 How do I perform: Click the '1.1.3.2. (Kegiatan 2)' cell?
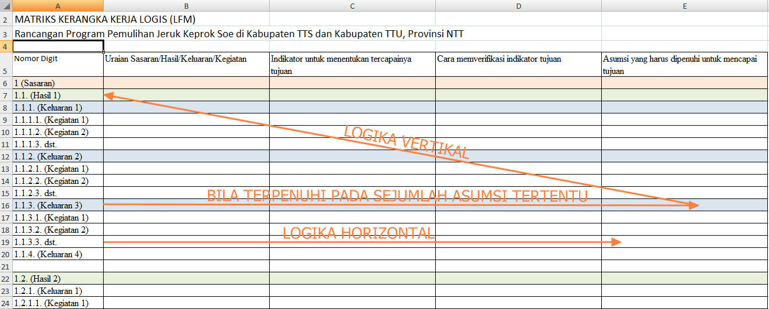[x=58, y=230]
